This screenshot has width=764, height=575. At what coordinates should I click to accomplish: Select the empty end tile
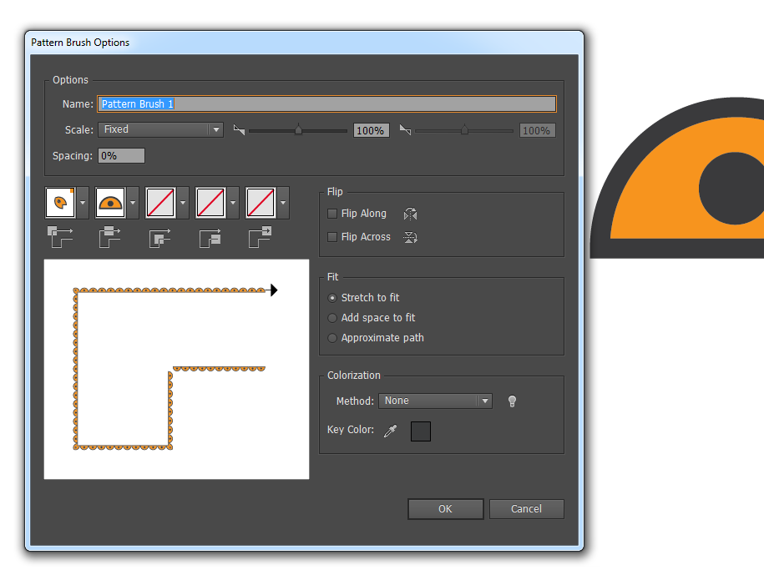(x=261, y=203)
